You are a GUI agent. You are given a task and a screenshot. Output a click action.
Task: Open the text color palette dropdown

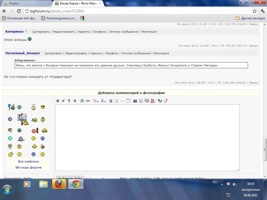click(96, 101)
